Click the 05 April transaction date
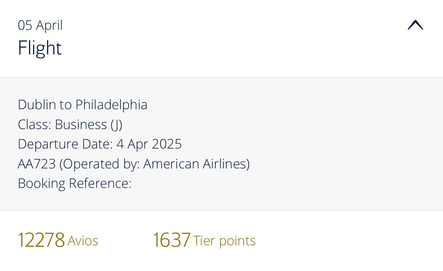Viewport: 443px width, 271px height. click(40, 25)
